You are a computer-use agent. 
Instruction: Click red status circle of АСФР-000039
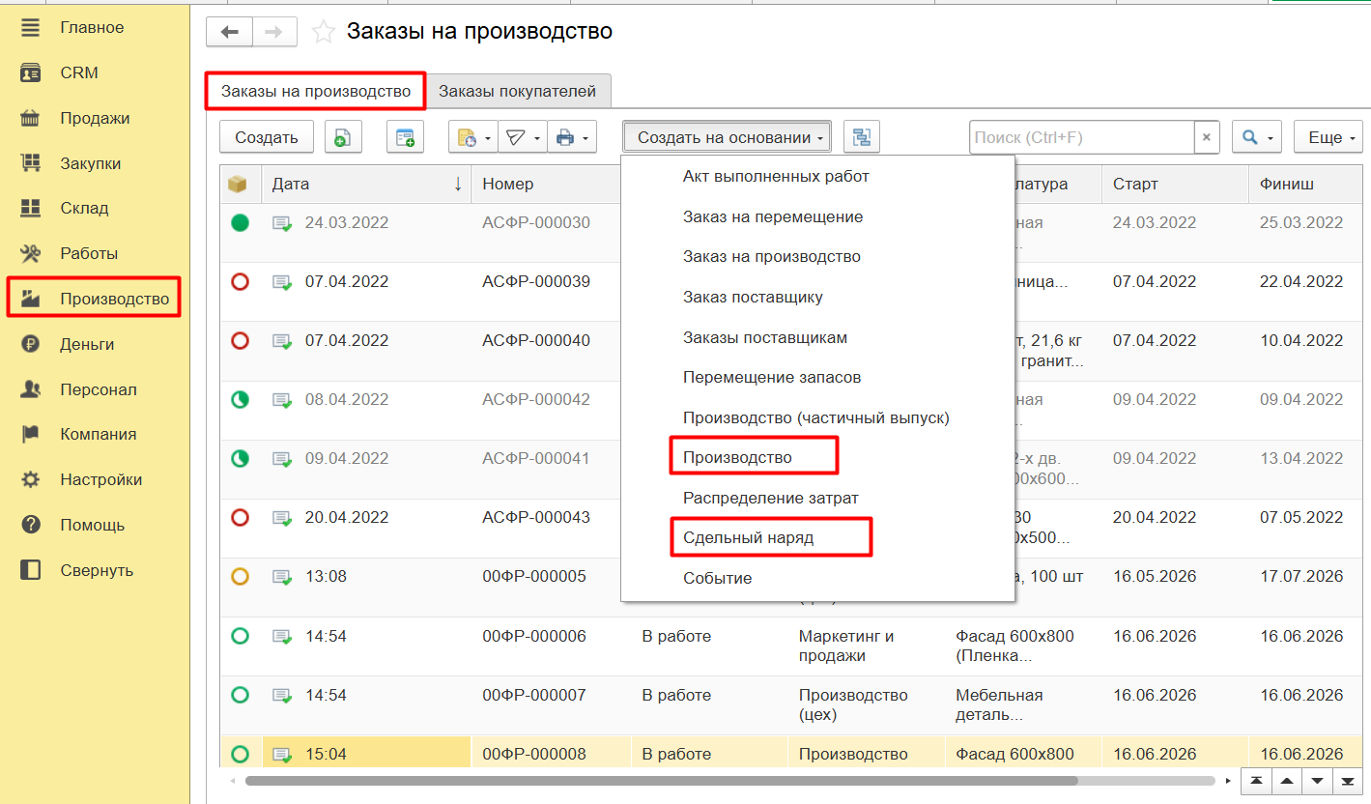(x=241, y=282)
